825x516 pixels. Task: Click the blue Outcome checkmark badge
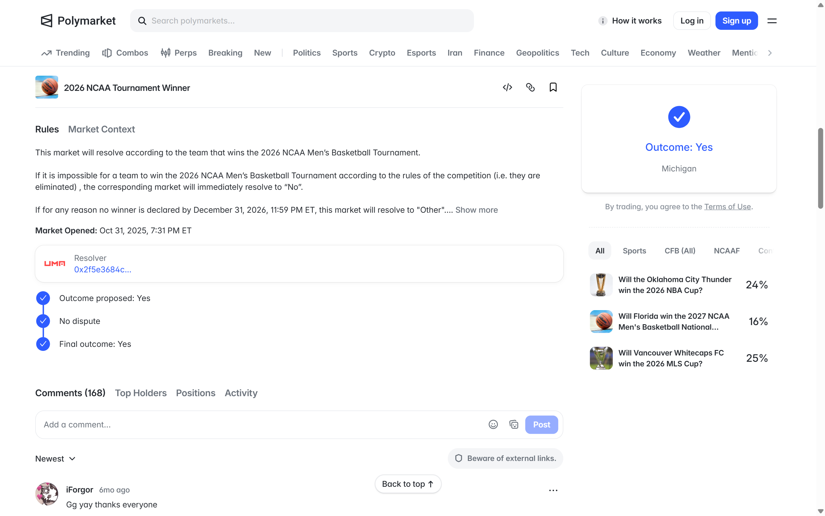click(x=679, y=117)
